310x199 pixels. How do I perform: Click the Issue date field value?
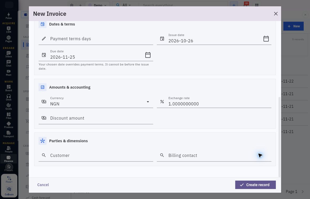(180, 41)
